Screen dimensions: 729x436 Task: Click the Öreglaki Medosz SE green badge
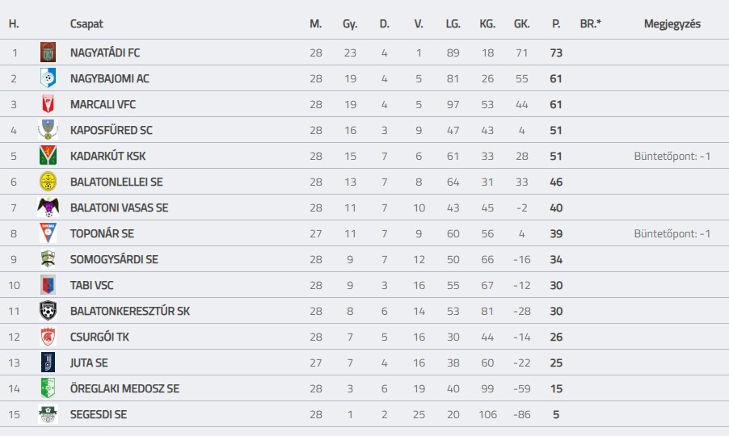pos(48,388)
